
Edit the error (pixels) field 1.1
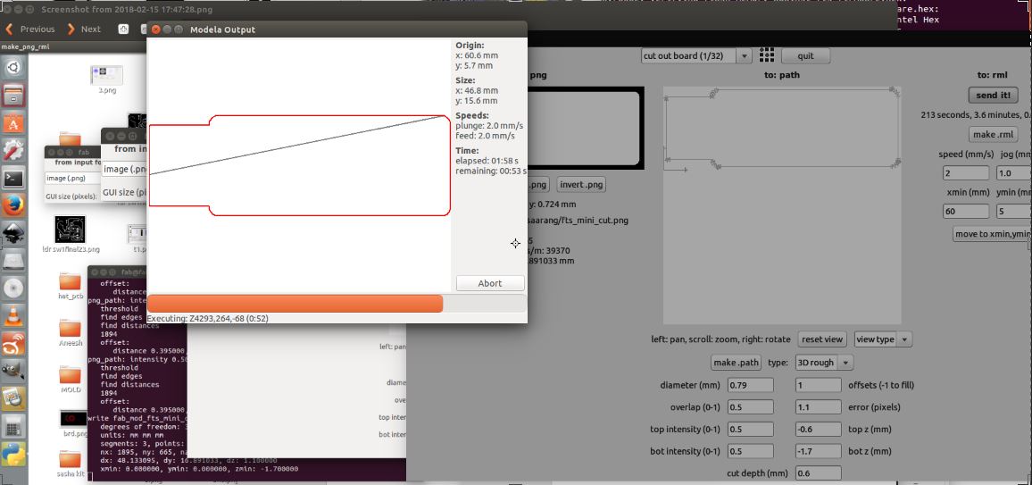pyautogui.click(x=818, y=407)
